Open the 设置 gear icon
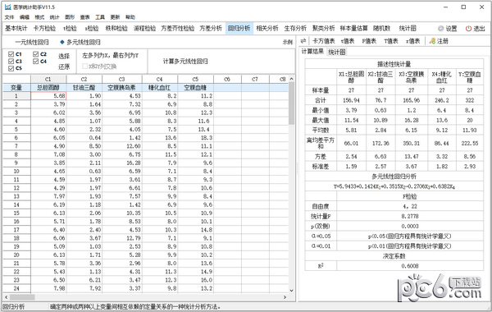The image size is (492, 312). tap(440, 29)
